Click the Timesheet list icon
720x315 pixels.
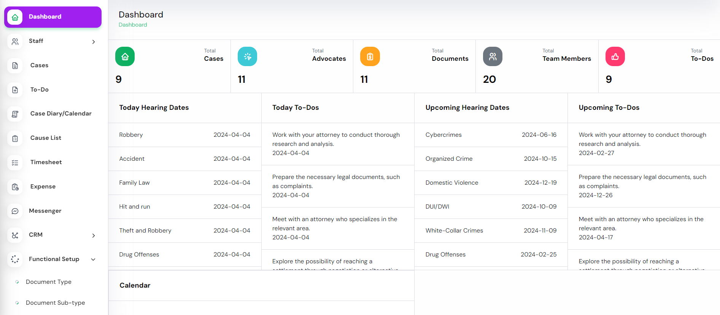15,163
